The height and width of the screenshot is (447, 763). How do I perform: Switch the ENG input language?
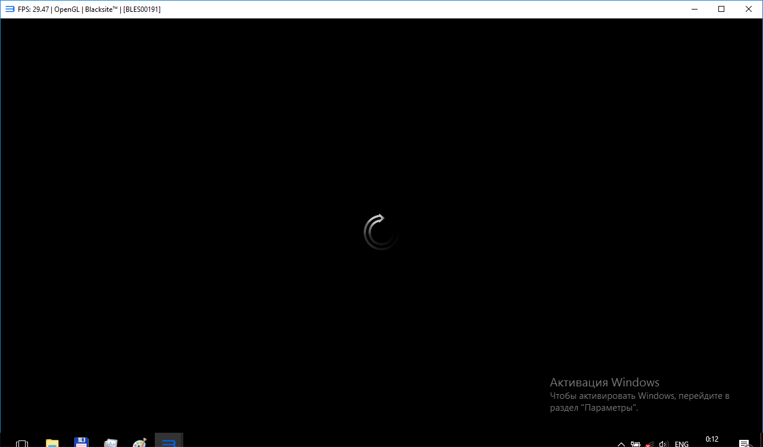[681, 444]
